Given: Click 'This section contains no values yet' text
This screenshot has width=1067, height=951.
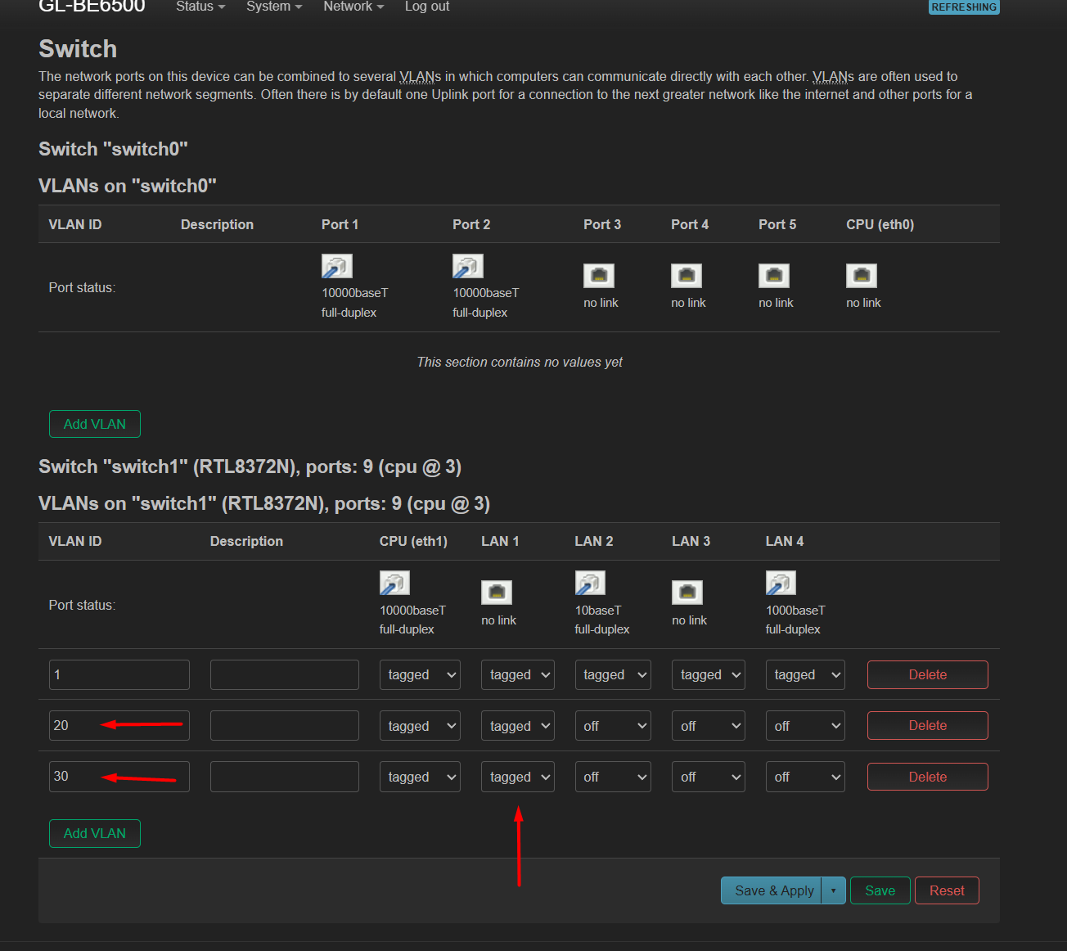Looking at the screenshot, I should (520, 362).
